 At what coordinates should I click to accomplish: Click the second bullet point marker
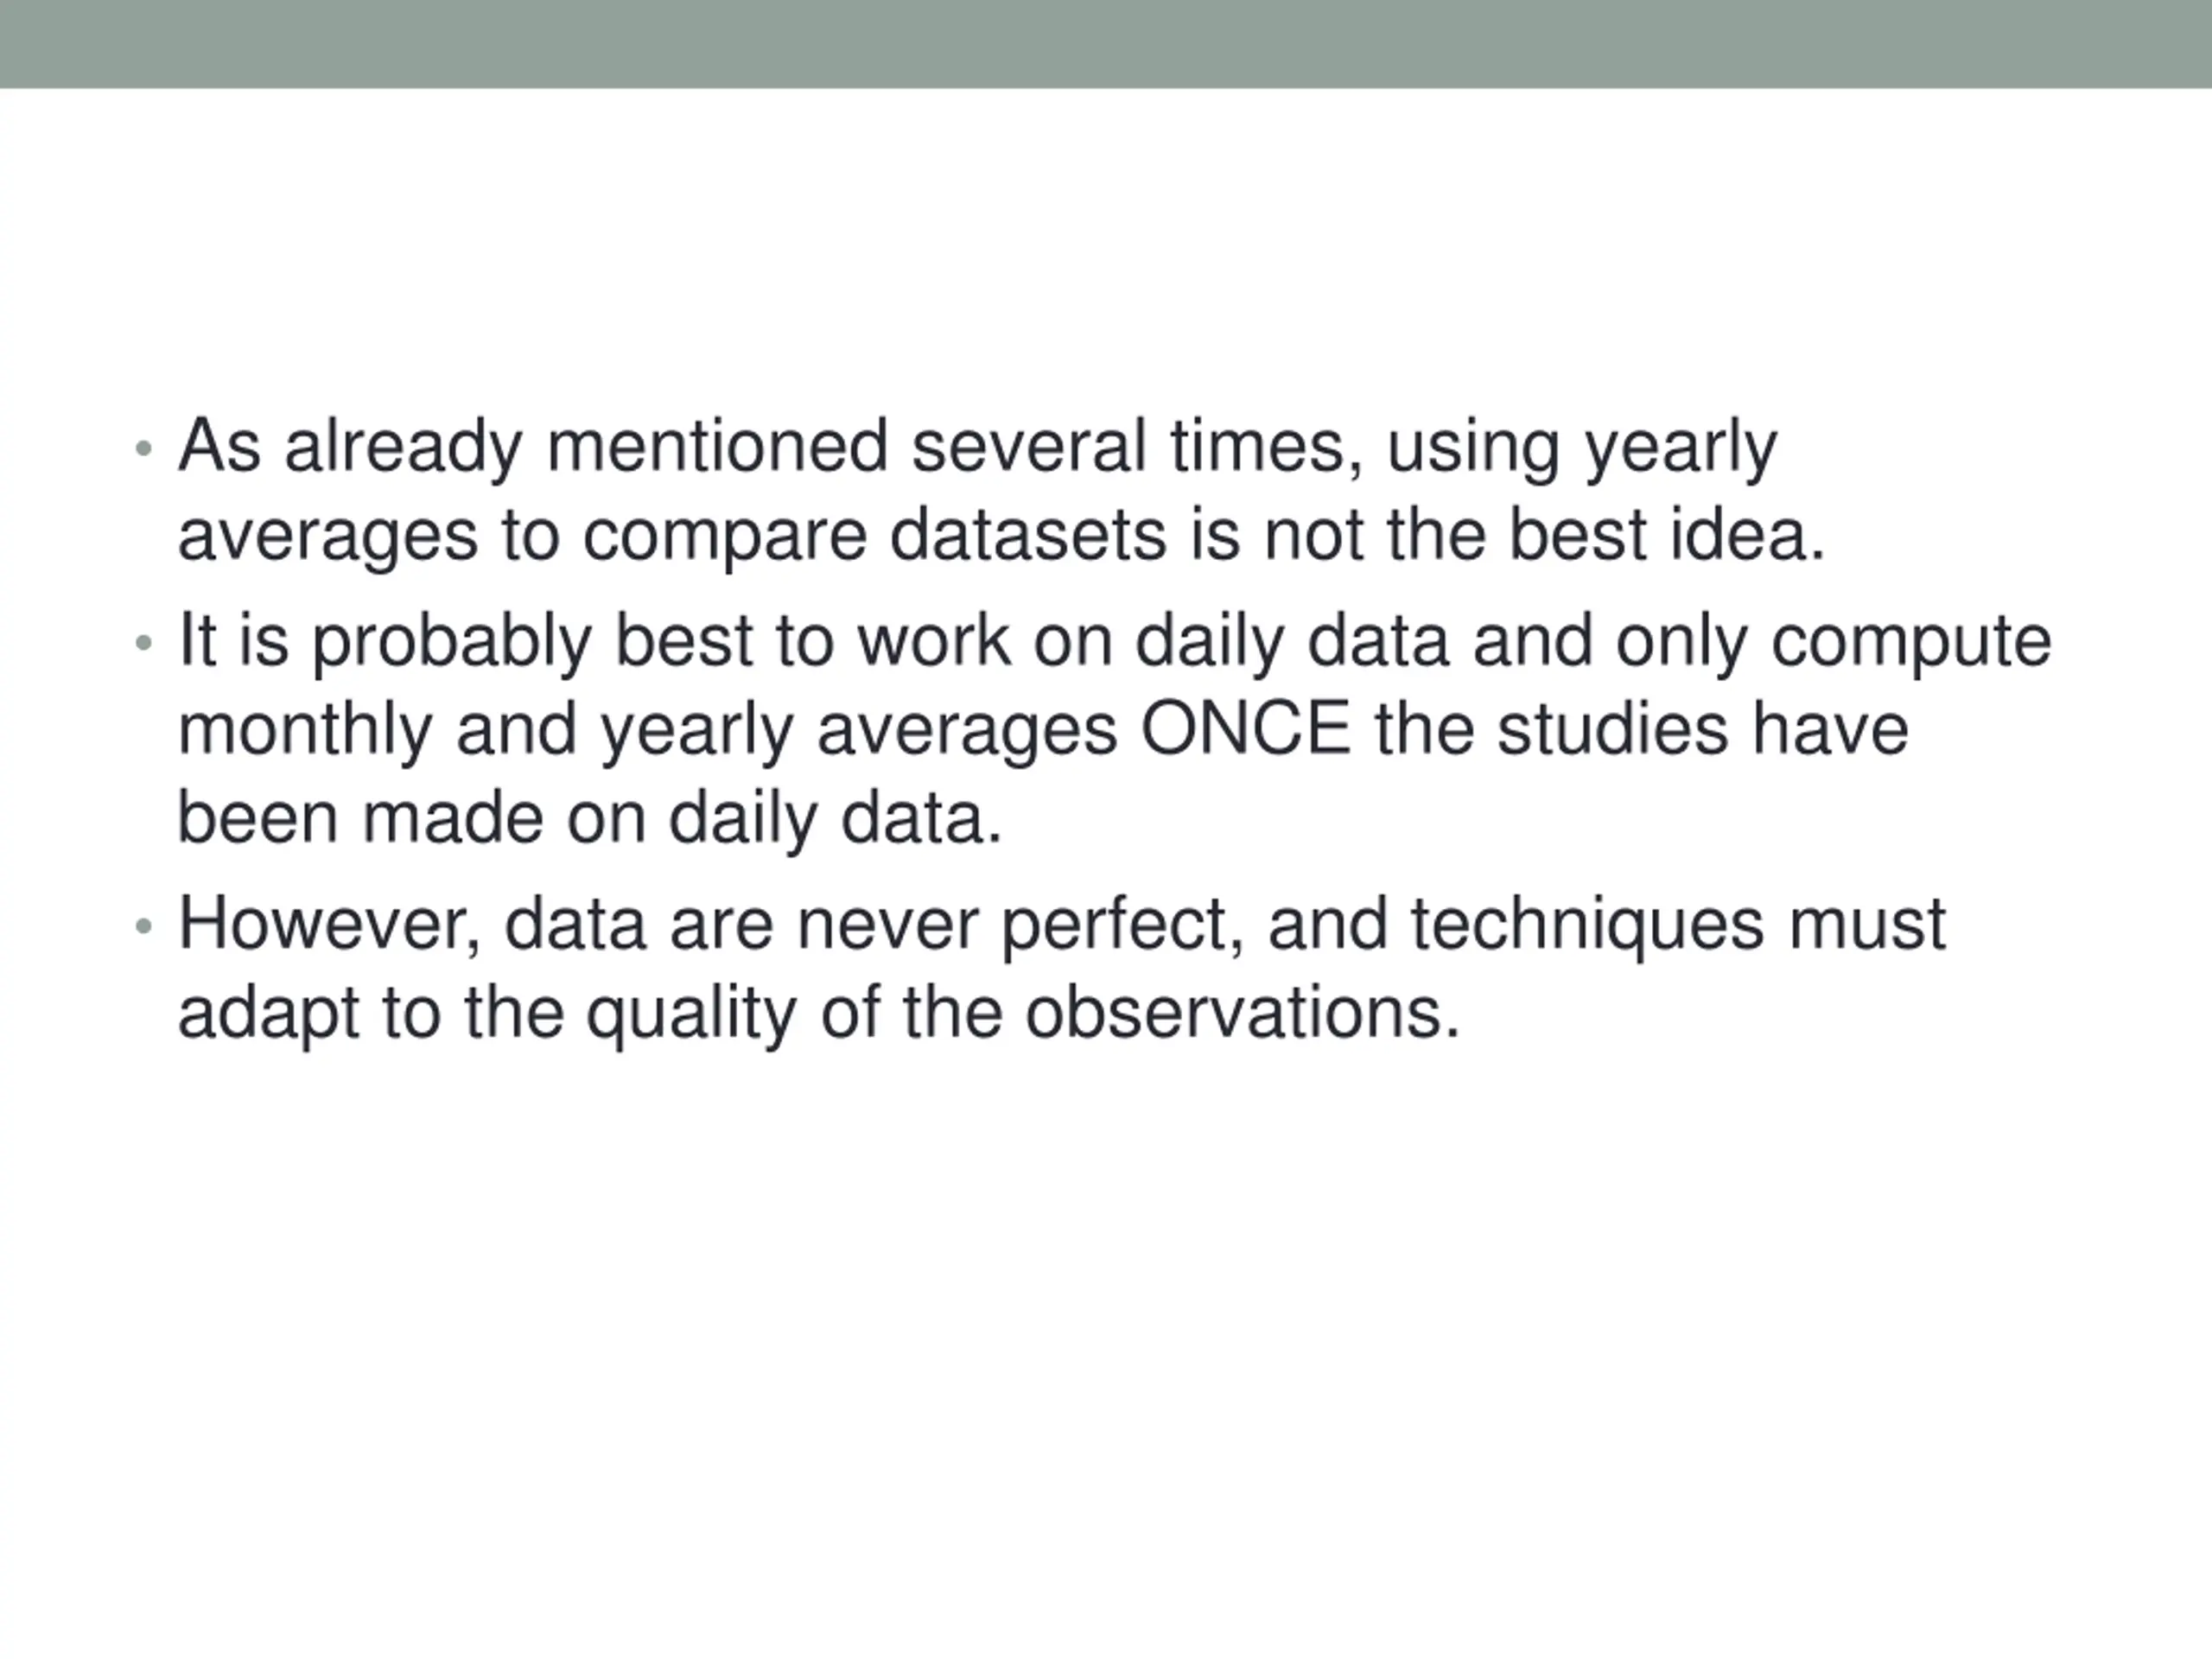click(x=143, y=642)
